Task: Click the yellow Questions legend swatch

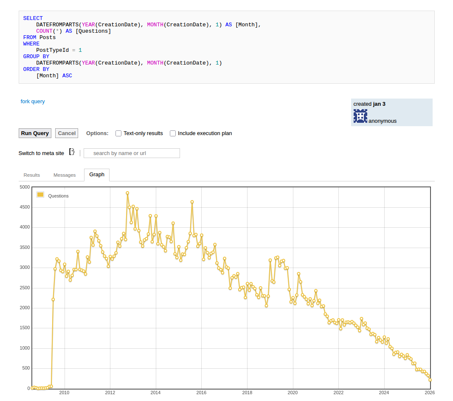Action: 40,195
